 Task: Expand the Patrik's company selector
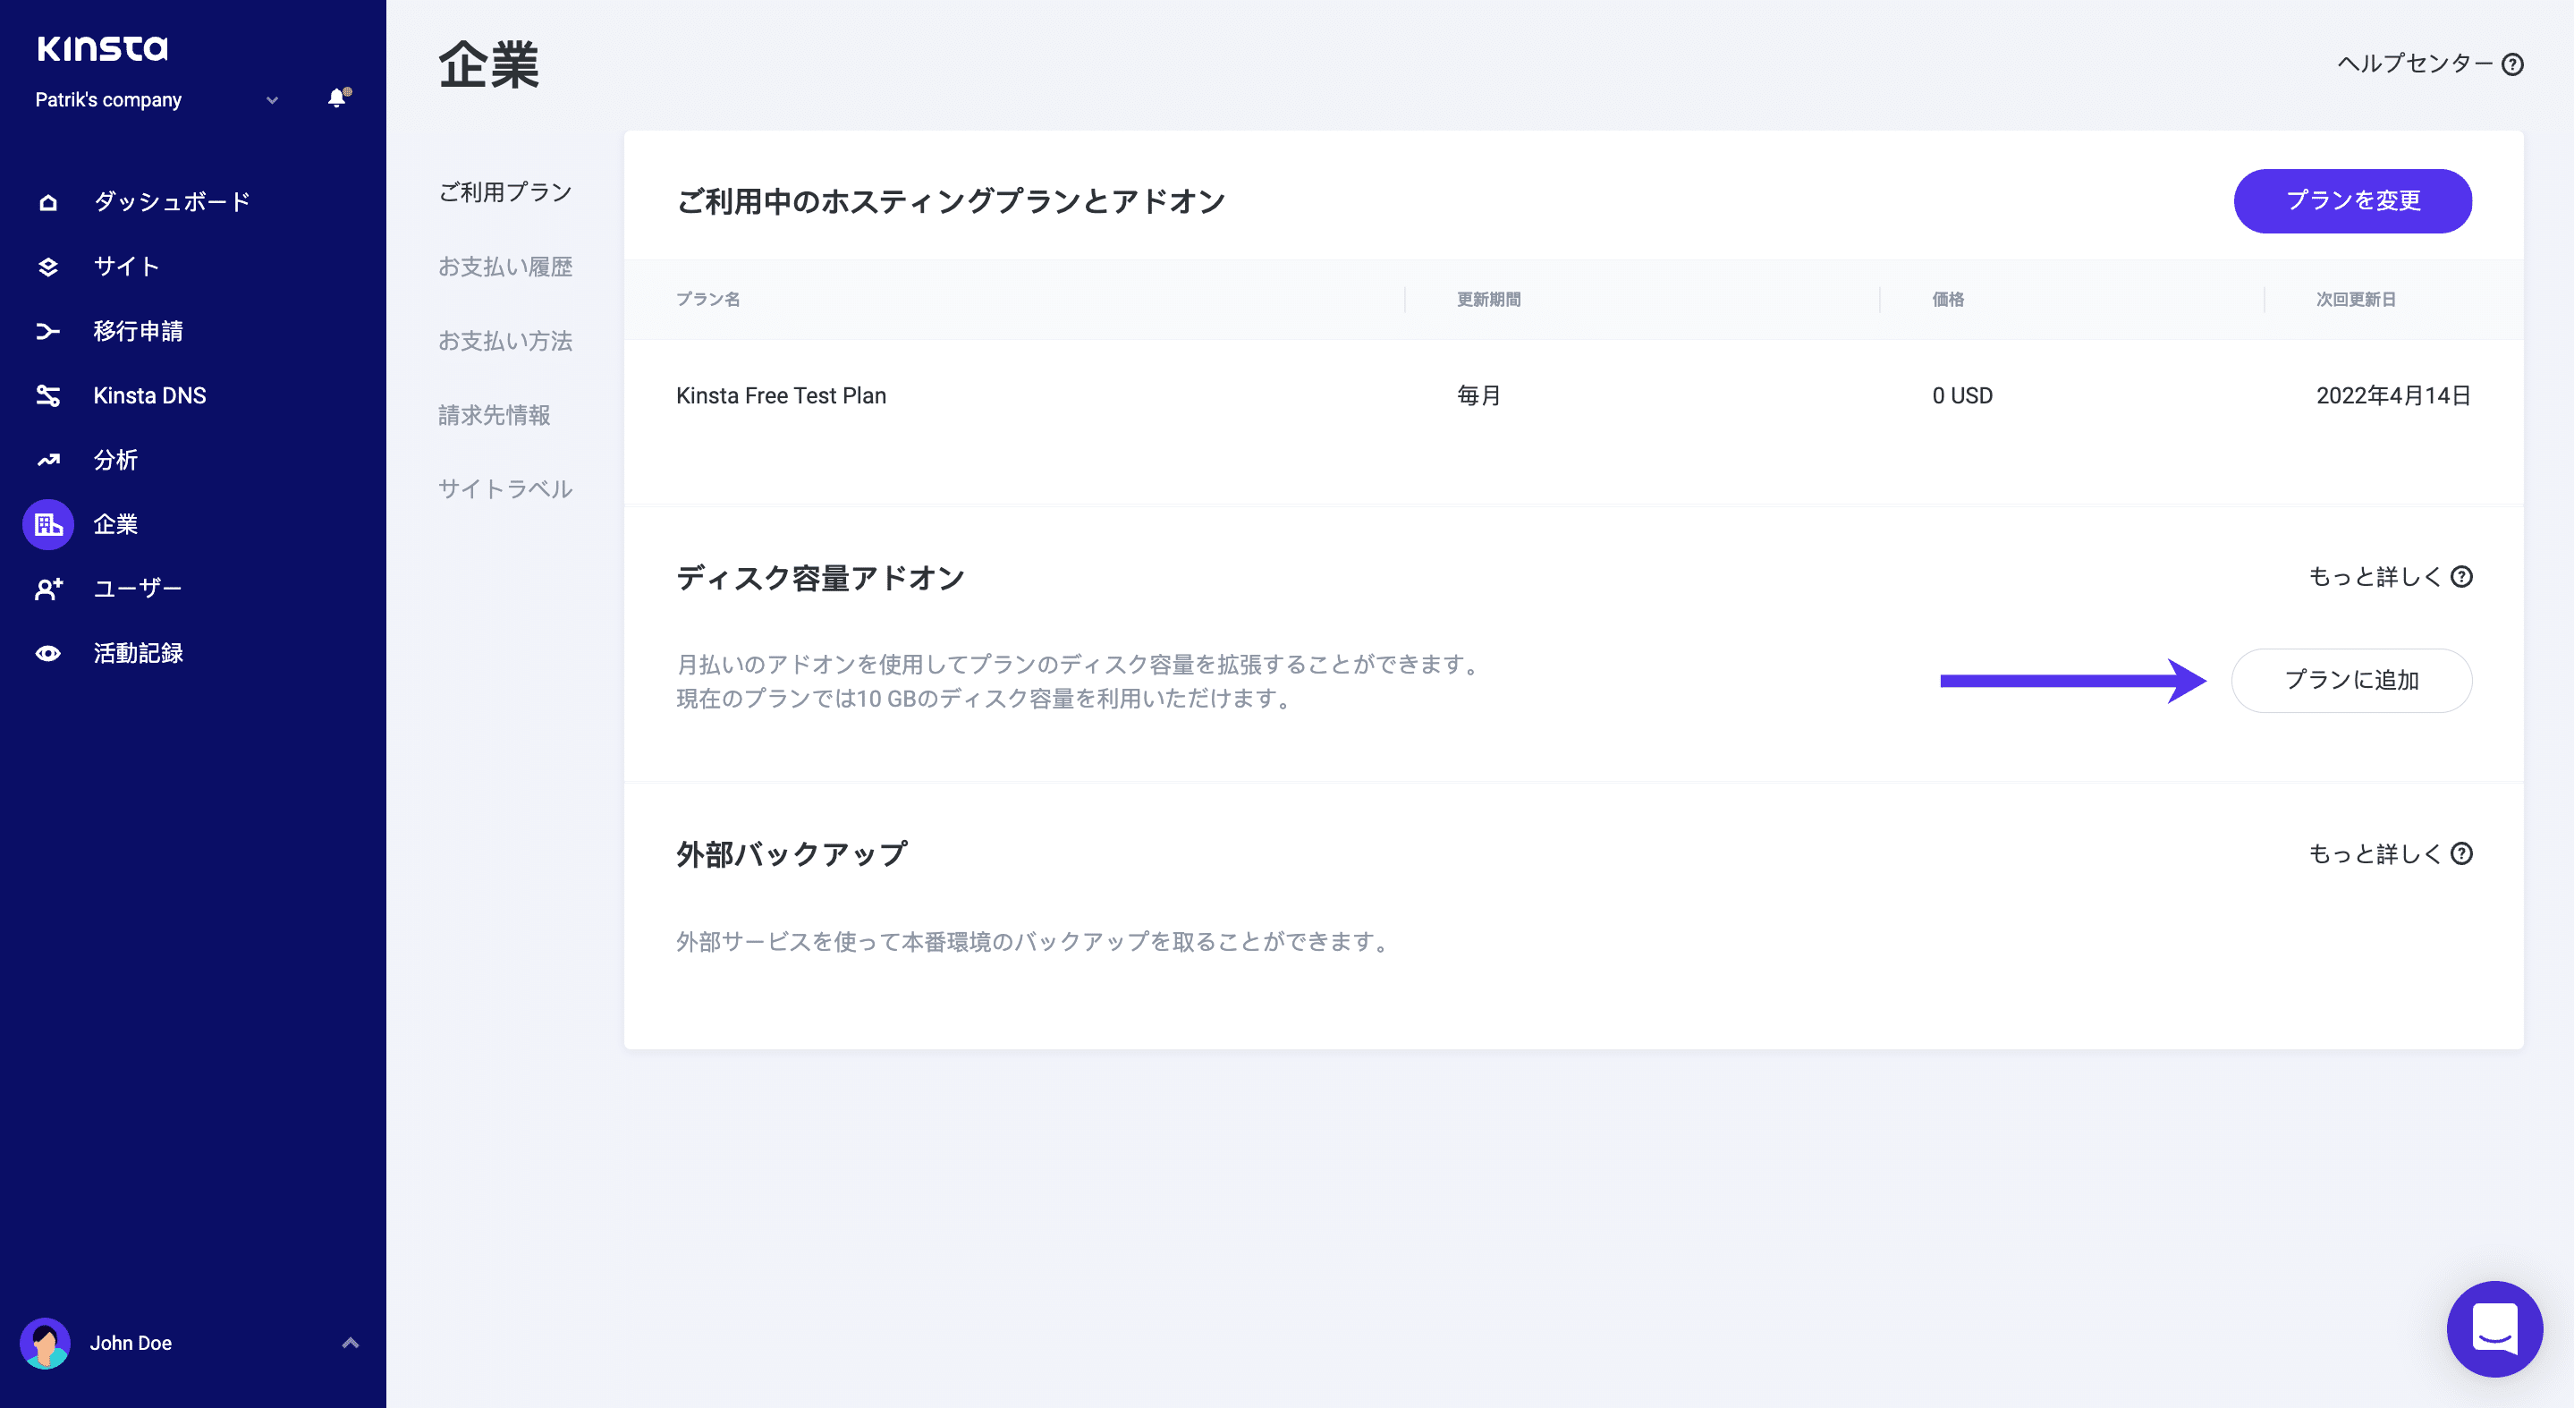coord(271,100)
